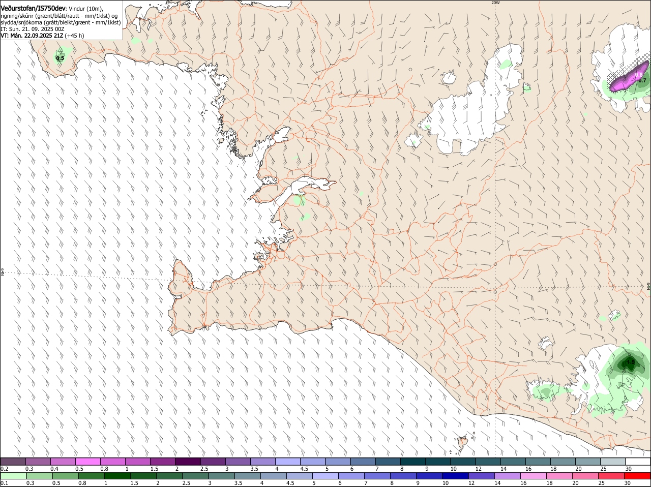Click the "0.2" label in the snow scale
Image resolution: width=651 pixels, height=487 pixels.
pos(4,469)
